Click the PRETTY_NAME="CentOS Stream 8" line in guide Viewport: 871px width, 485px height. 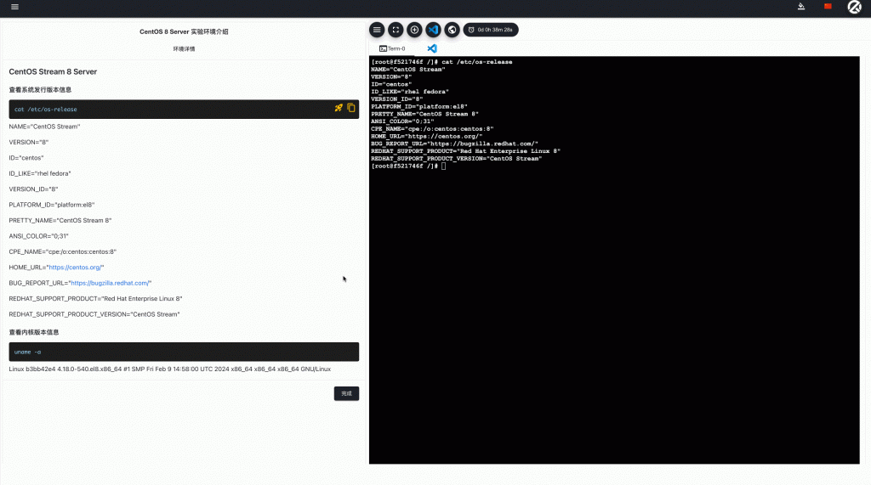point(60,220)
